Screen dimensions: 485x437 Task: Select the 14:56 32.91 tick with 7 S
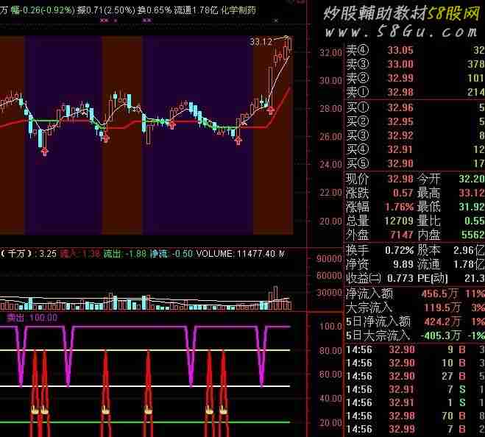[x=415, y=389]
